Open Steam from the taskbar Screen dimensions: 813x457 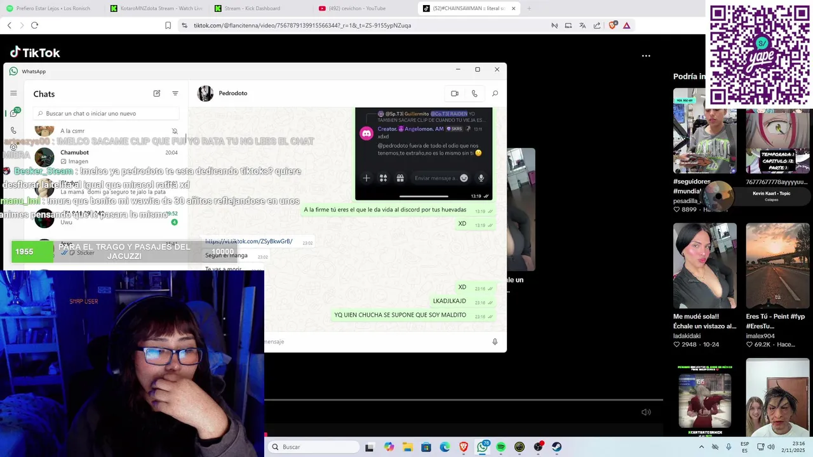[556, 447]
